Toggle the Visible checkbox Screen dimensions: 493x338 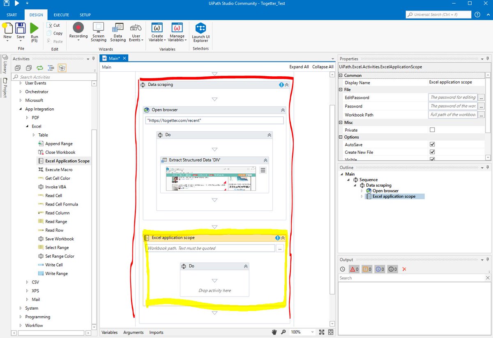click(432, 159)
